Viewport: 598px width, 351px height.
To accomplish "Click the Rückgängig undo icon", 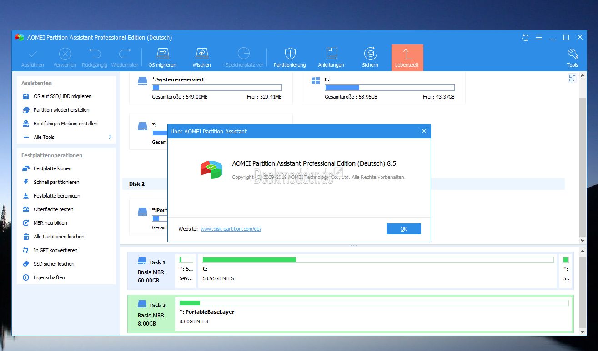I will click(95, 54).
